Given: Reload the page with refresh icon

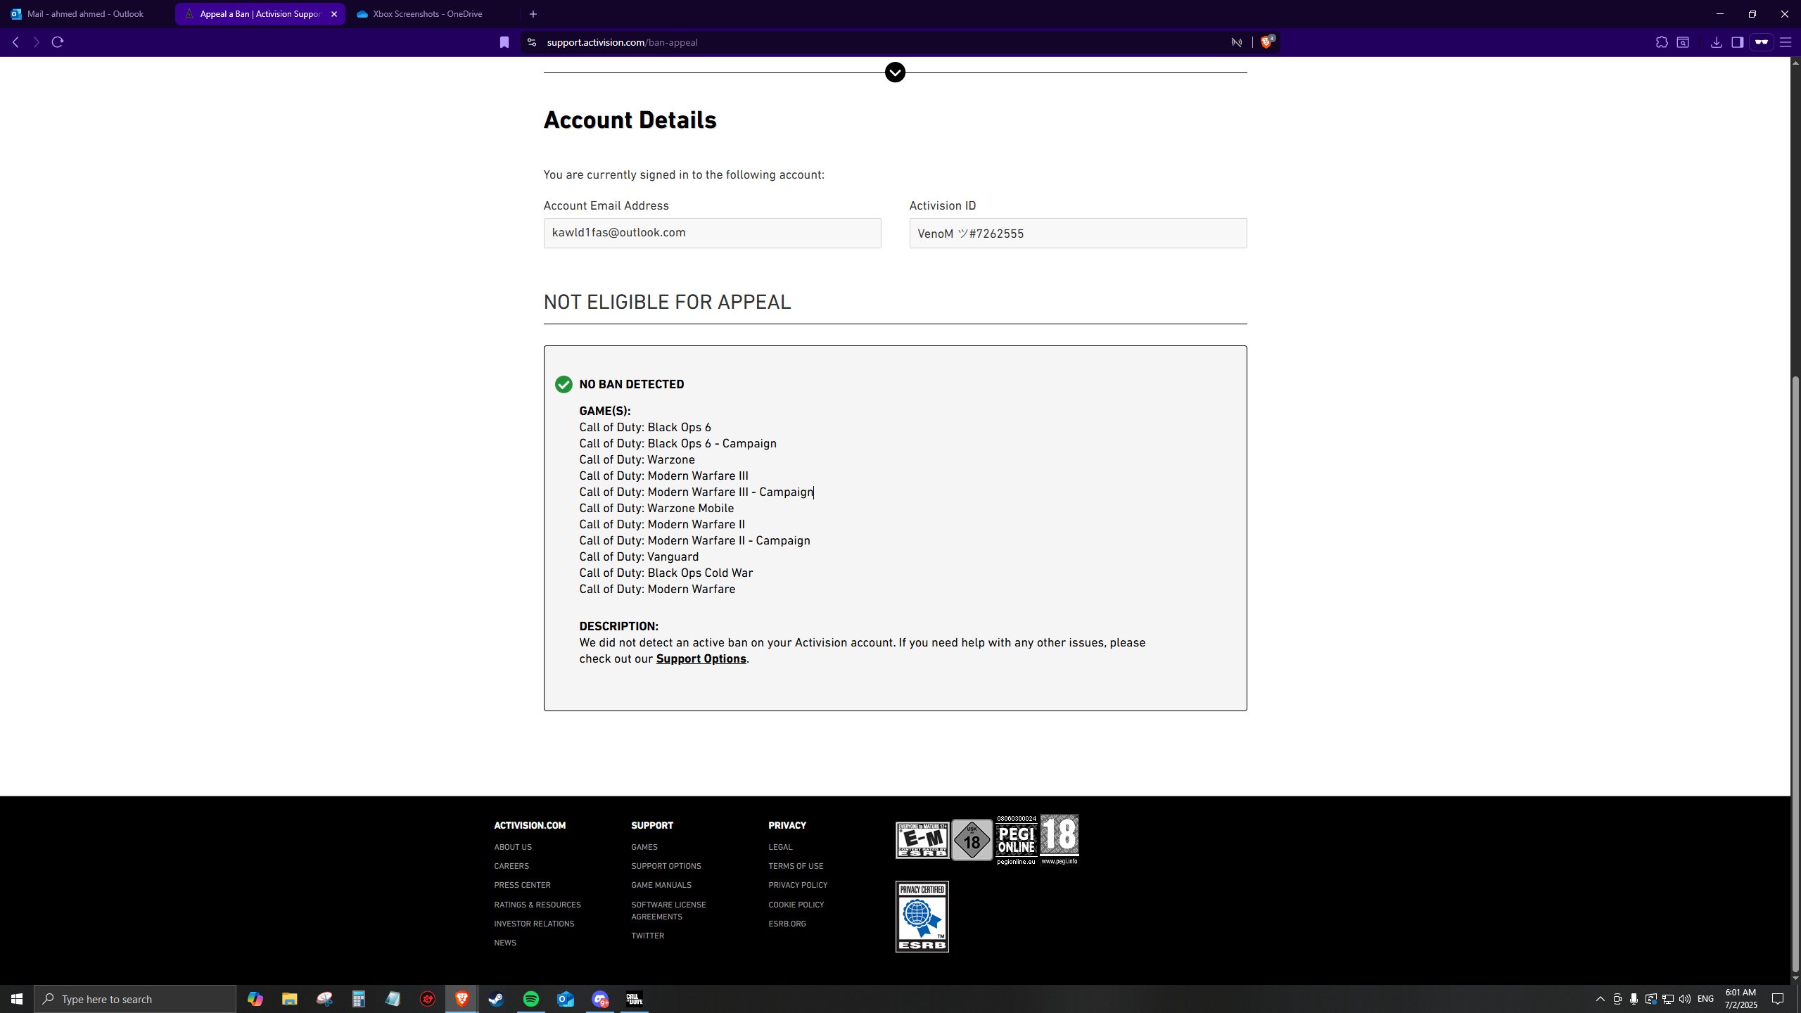Looking at the screenshot, I should [x=58, y=42].
